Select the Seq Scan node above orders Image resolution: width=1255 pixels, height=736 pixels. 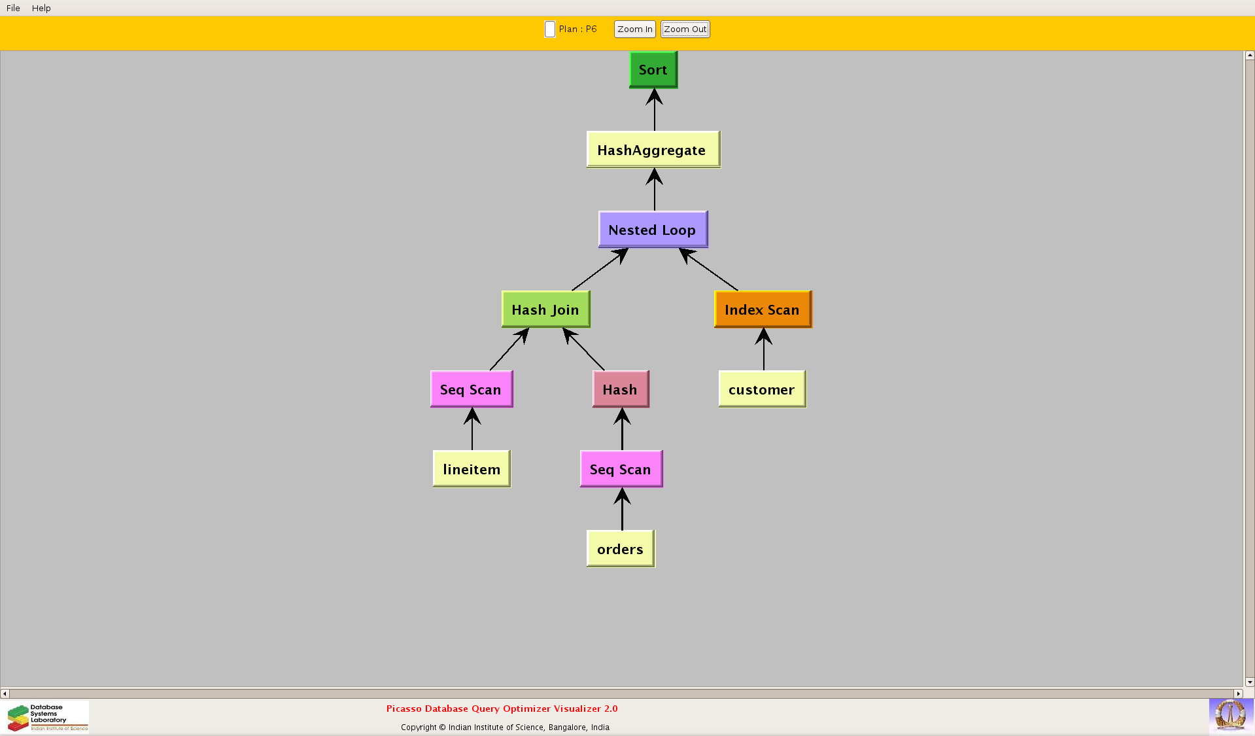point(621,469)
